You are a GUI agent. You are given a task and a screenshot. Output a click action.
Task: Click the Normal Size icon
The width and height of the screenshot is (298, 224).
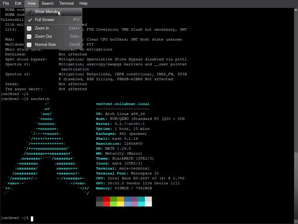click(x=29, y=45)
